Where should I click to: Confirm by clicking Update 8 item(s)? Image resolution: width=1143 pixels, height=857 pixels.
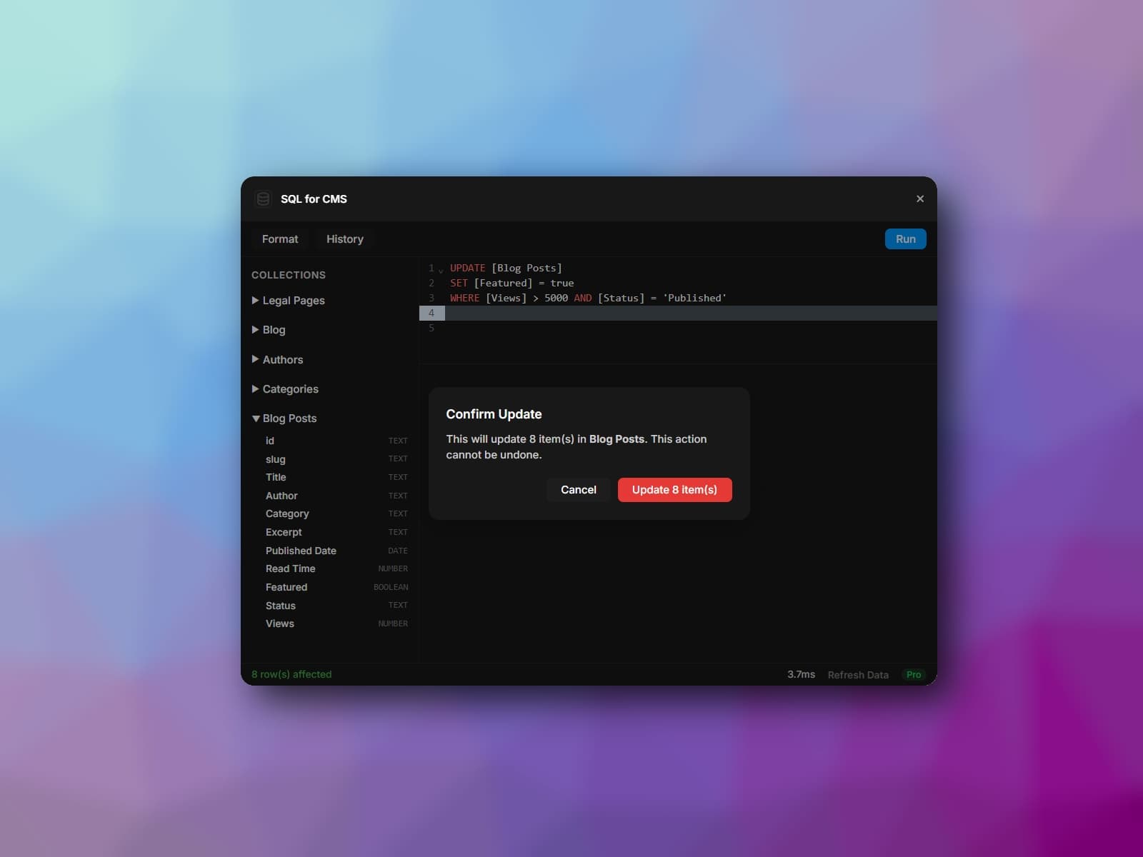674,489
